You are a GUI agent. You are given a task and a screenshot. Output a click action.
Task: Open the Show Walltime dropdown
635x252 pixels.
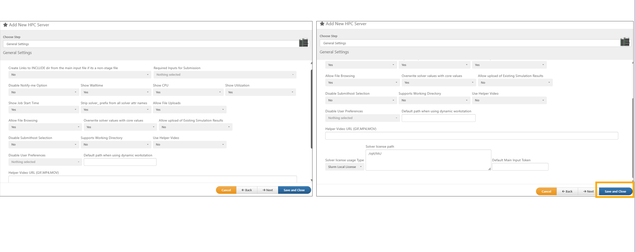point(116,92)
